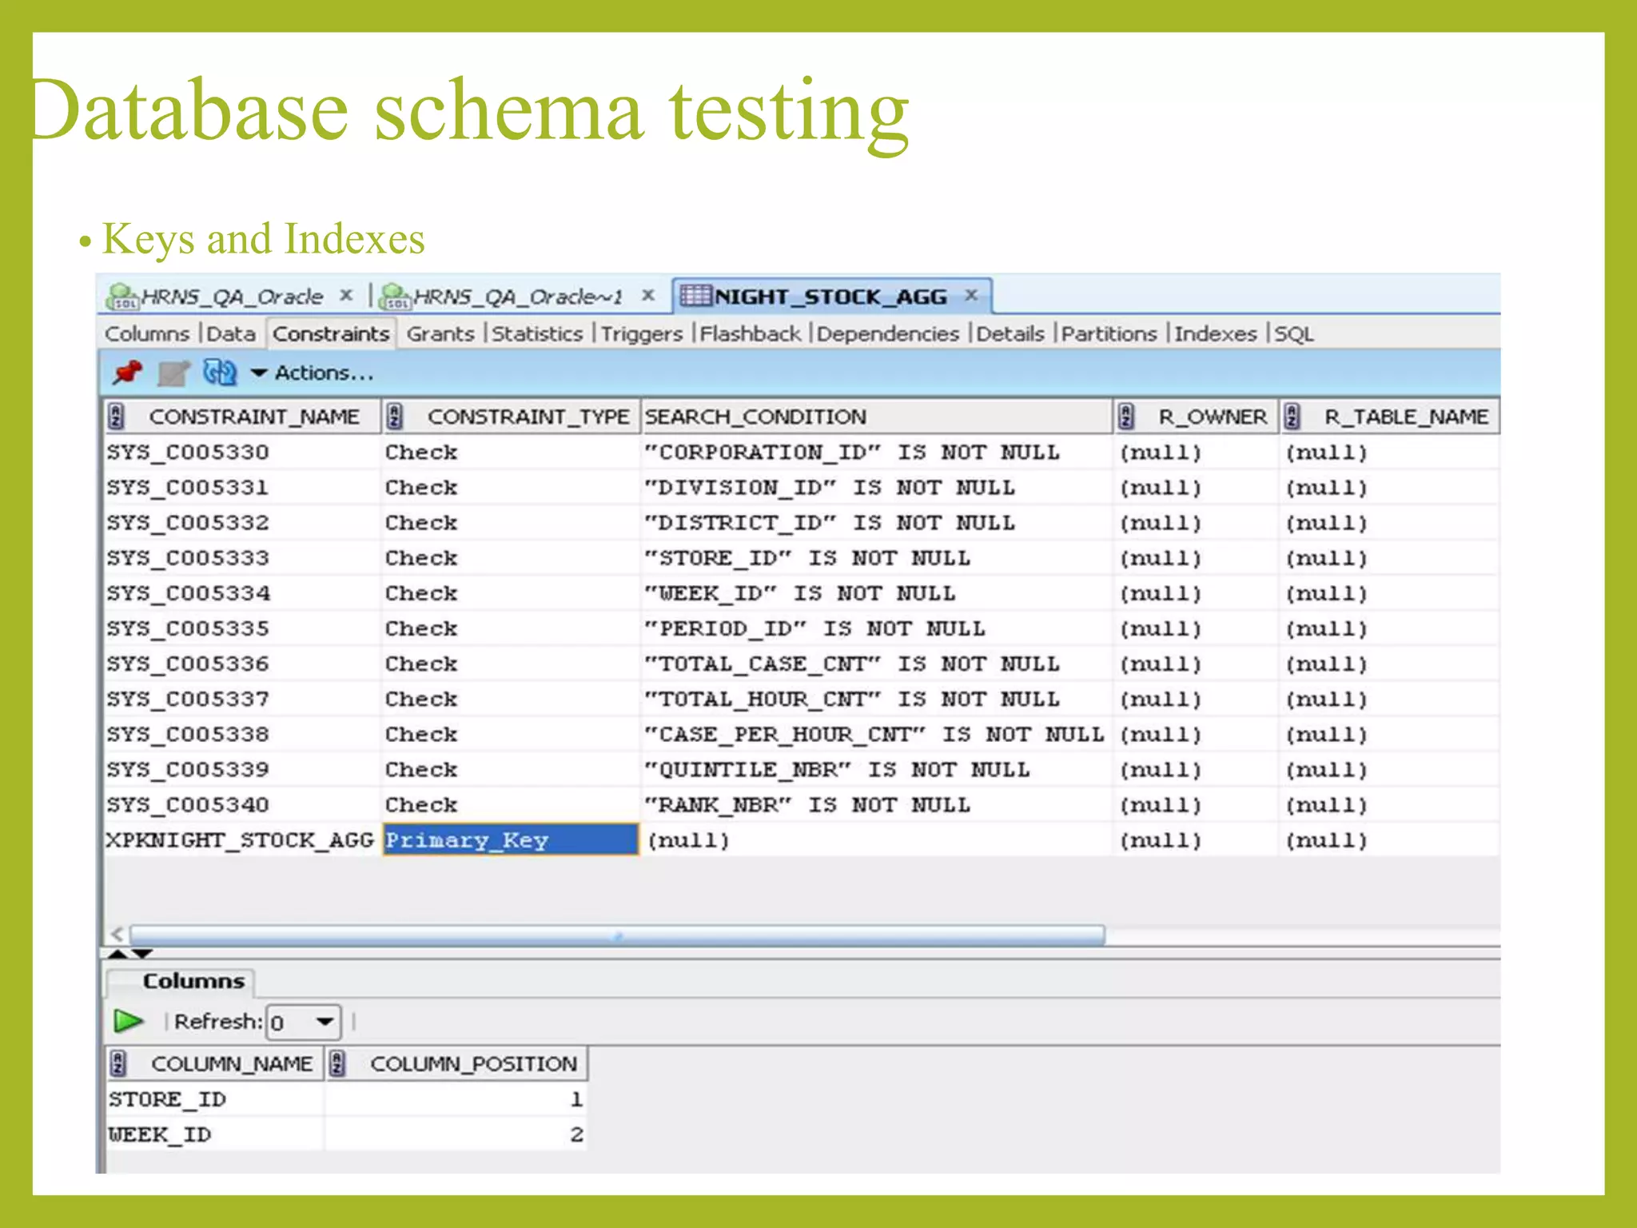The height and width of the screenshot is (1228, 1637).
Task: Click the scroll-left arrow of scrollbar
Action: pos(117,934)
